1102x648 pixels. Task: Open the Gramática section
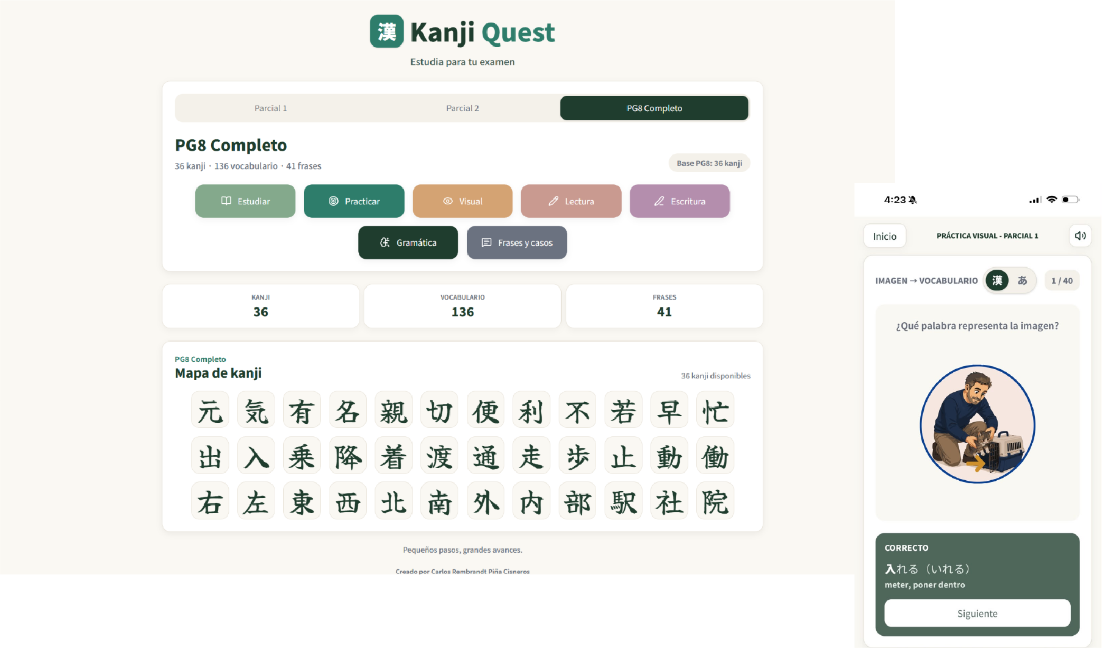point(408,242)
